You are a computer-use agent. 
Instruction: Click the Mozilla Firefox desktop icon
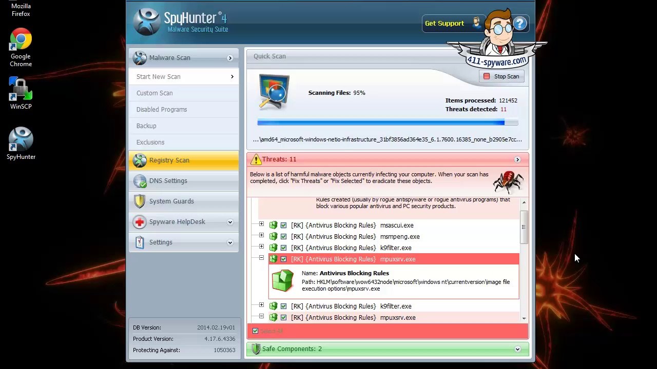[21, 9]
